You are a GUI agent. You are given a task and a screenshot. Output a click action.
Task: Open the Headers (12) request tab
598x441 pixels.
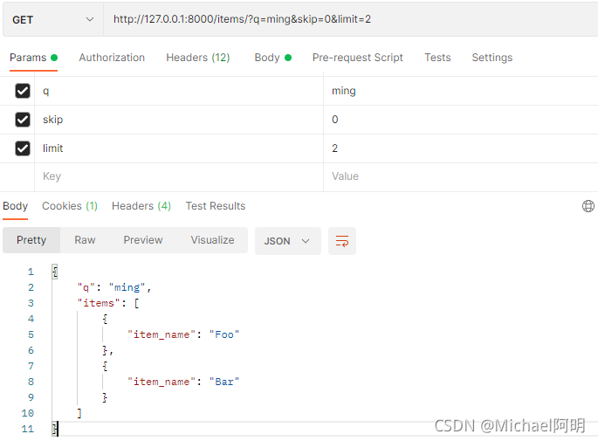tap(198, 58)
